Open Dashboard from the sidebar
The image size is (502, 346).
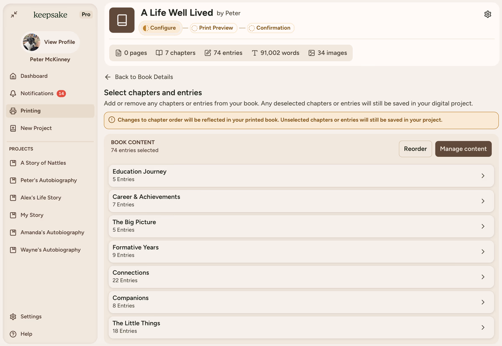point(34,76)
